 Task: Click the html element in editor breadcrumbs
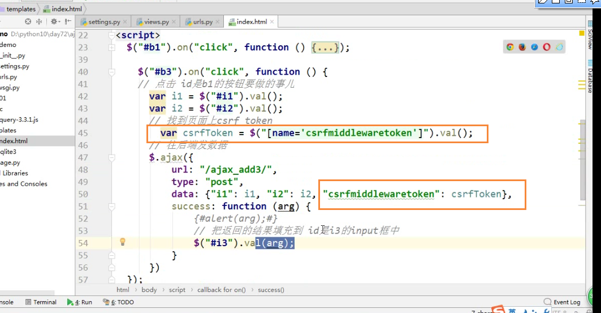tap(123, 290)
